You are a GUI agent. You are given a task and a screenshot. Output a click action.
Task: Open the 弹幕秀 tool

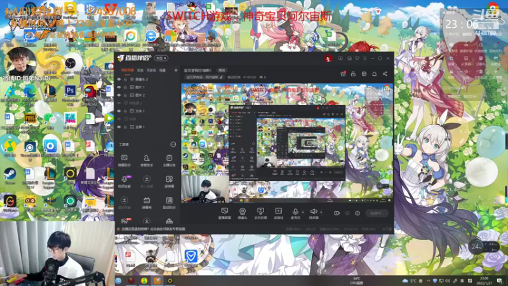[x=147, y=203]
